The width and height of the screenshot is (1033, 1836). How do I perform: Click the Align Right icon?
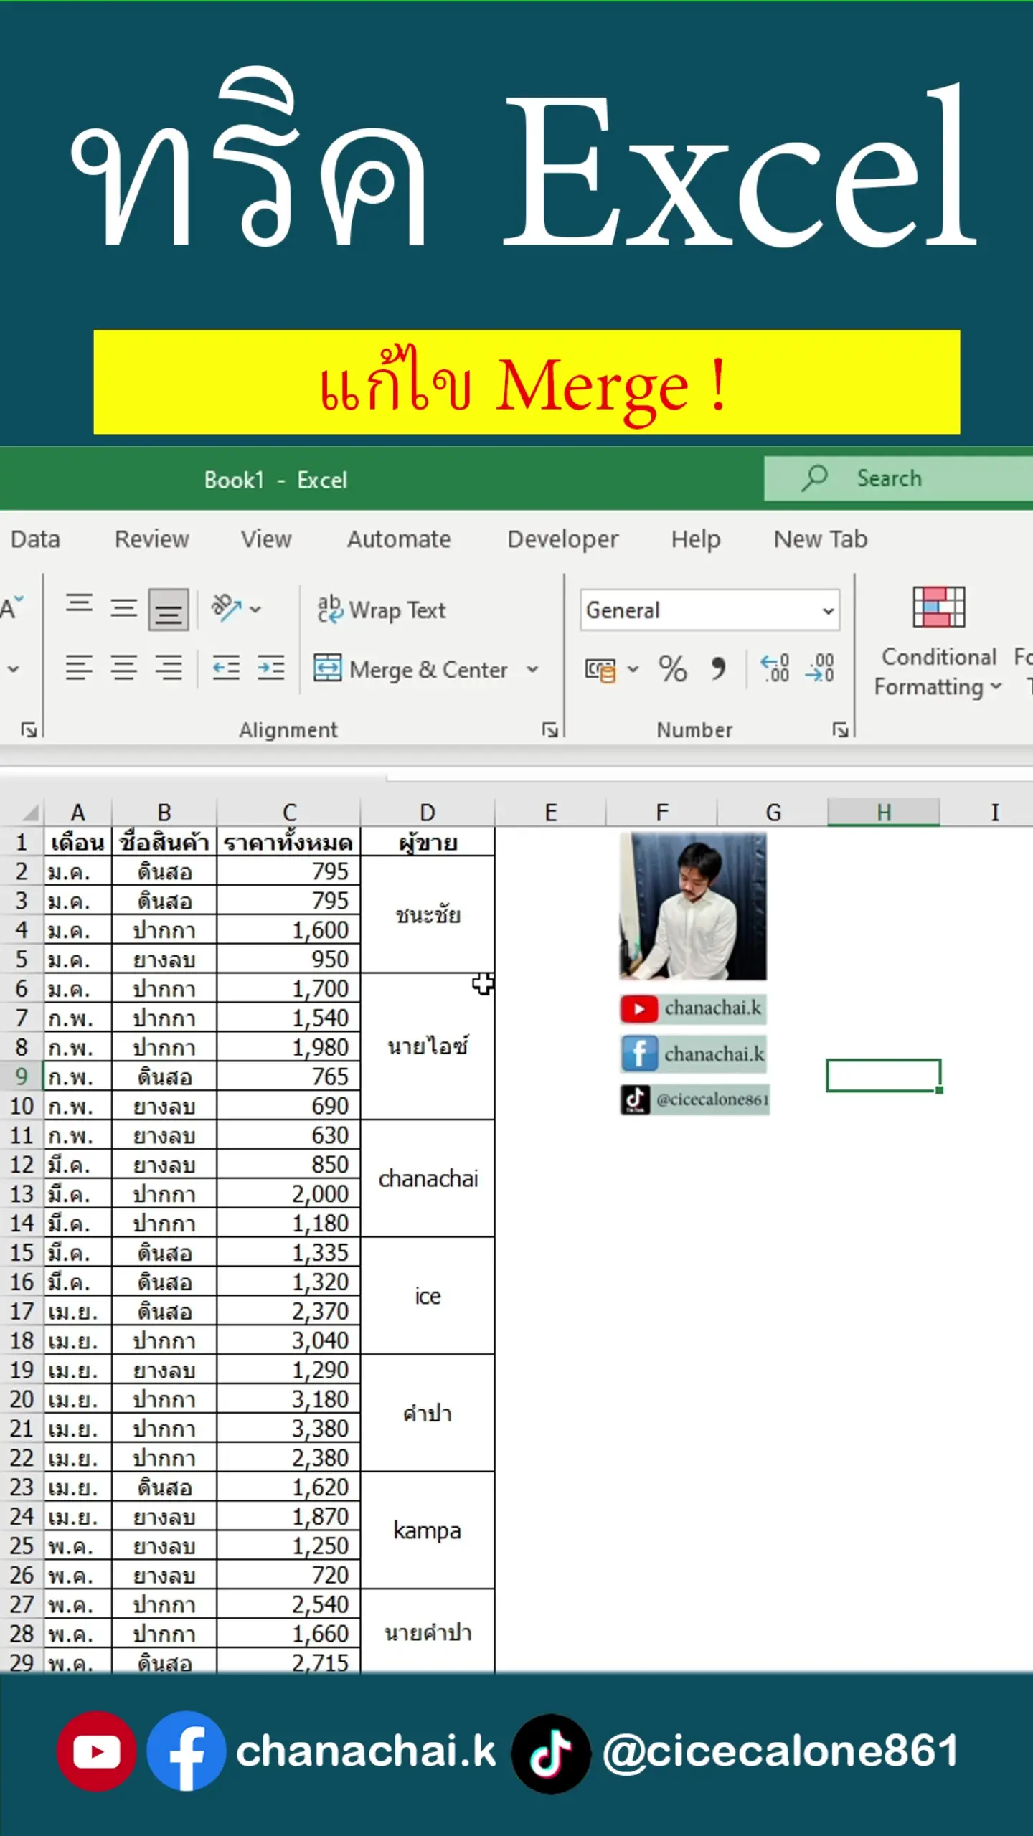point(169,668)
